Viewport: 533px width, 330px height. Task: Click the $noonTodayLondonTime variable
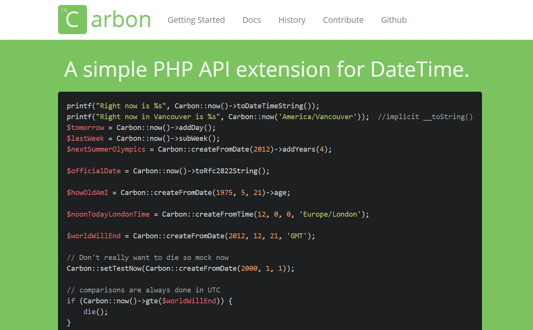(108, 214)
